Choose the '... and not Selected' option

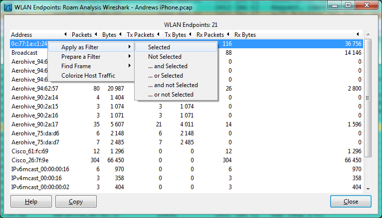(176, 85)
